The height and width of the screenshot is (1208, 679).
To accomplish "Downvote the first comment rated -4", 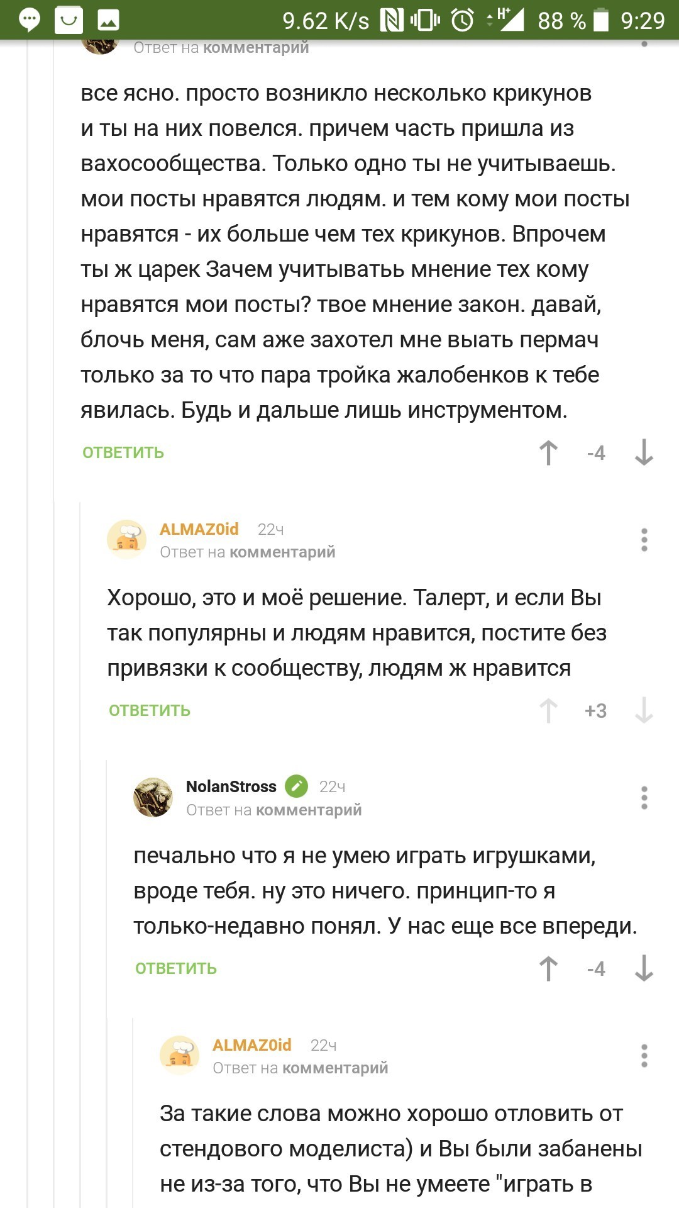I will [x=644, y=453].
